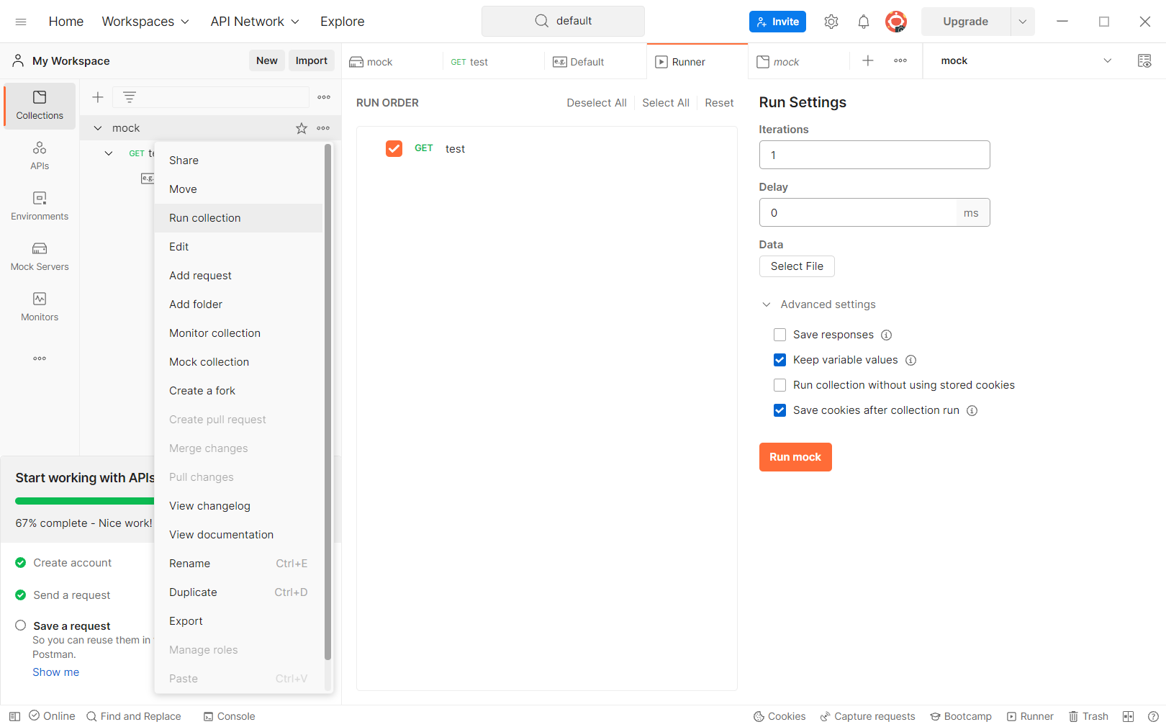Screen dimensions: 1166x727
Task: Toggle two-pane view in status bar
Action: tap(1129, 716)
